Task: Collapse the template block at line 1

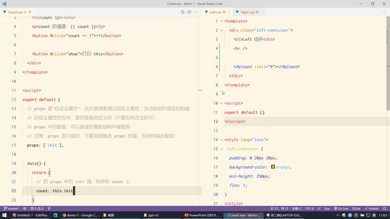Action: 222,21
